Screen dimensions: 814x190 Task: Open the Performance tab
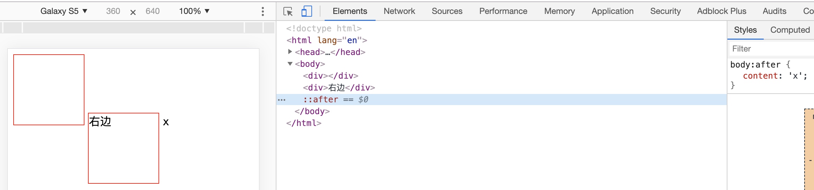click(x=503, y=11)
